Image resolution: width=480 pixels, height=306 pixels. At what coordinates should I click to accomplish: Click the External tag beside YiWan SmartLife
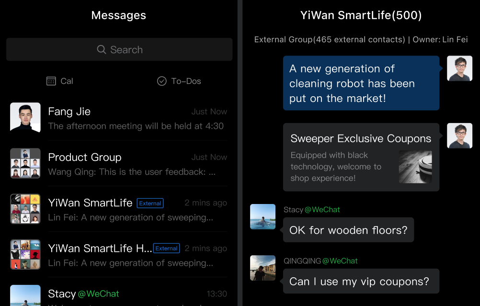[x=150, y=203]
